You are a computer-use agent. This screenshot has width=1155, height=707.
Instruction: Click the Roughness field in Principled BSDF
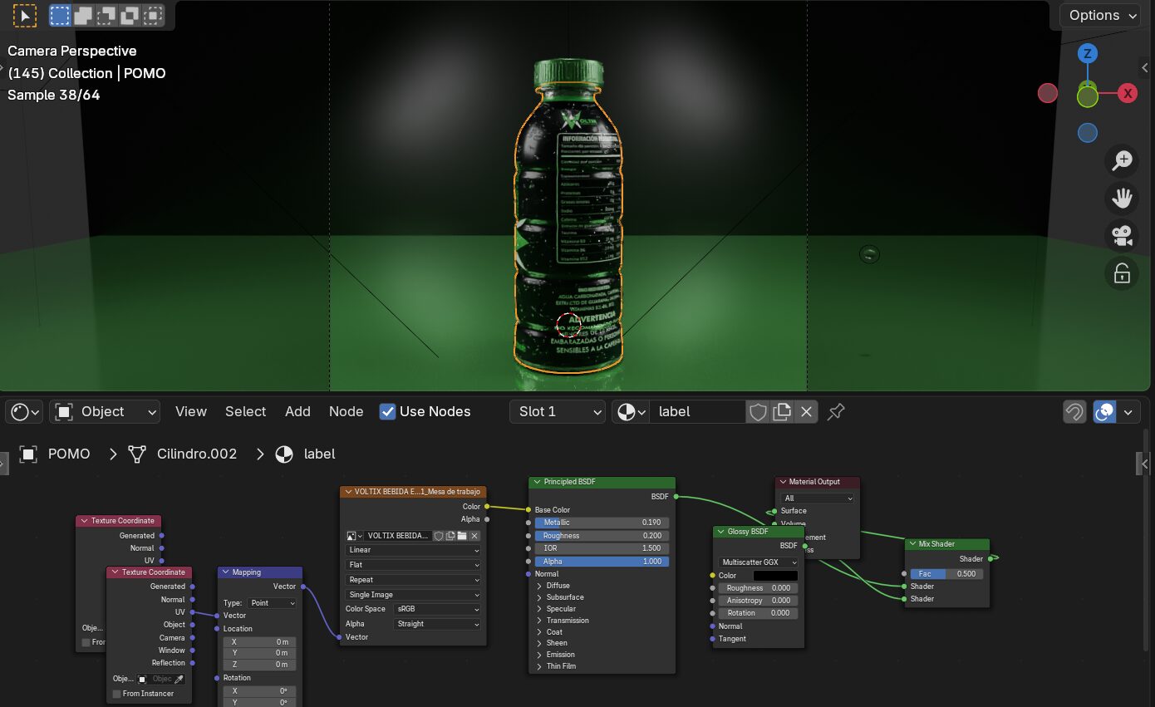[x=601, y=536]
